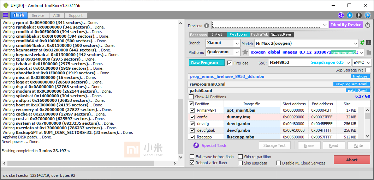Switch to the Support tab
The width and height of the screenshot is (374, 180).
tap(76, 15)
